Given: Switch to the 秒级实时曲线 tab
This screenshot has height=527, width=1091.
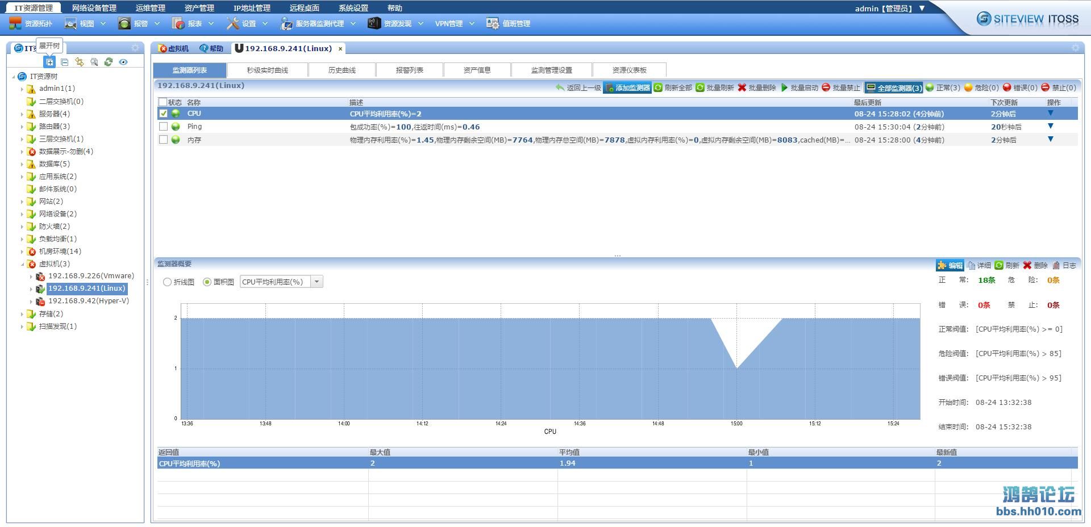Looking at the screenshot, I should coord(267,70).
